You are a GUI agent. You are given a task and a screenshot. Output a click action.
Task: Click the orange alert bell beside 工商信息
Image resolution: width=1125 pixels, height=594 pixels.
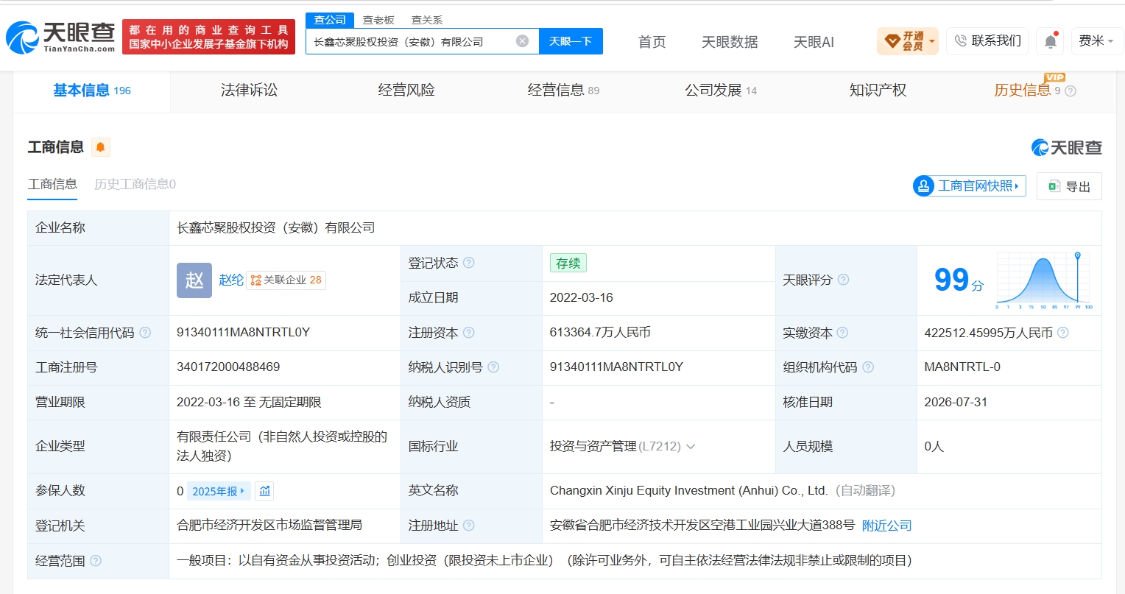click(101, 147)
